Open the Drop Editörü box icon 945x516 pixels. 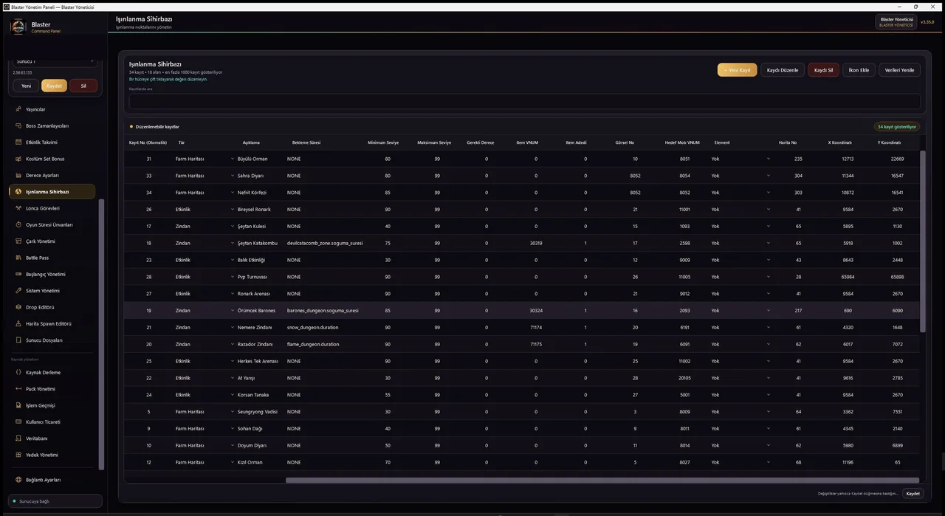18,307
